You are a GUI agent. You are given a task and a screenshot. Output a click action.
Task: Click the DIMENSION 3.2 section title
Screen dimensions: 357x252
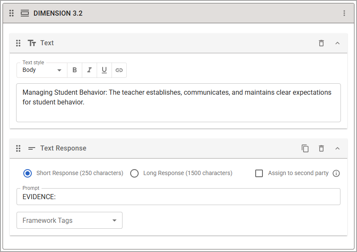point(58,13)
